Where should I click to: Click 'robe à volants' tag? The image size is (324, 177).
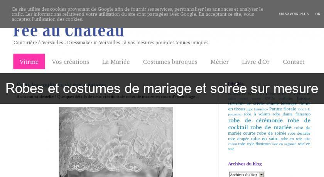click(257, 114)
